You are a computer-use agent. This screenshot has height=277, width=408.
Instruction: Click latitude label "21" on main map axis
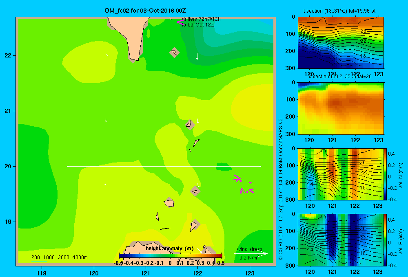tap(8, 111)
